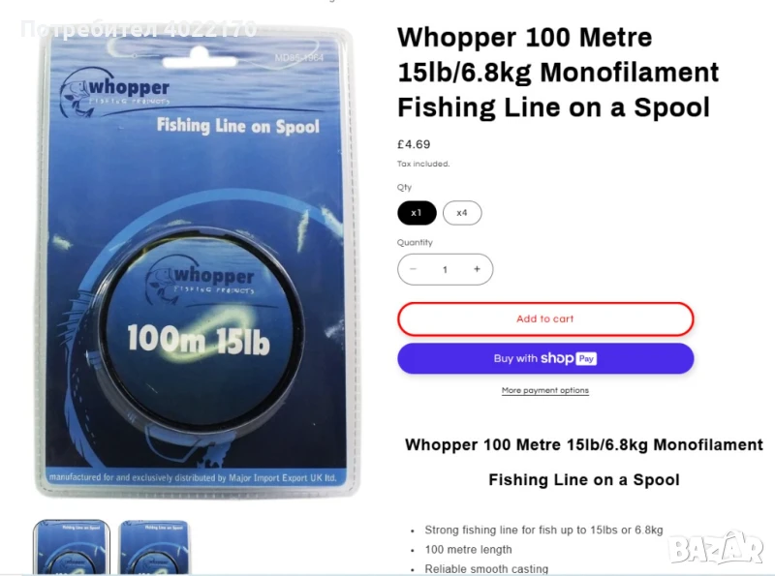Click the Shop Pay logo on the purple button
Viewport: 775px width, 576px height.
click(x=569, y=358)
